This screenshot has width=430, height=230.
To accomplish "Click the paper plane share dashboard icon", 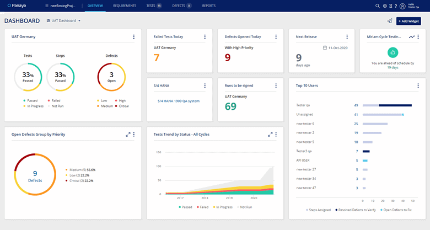I will [x=390, y=21].
